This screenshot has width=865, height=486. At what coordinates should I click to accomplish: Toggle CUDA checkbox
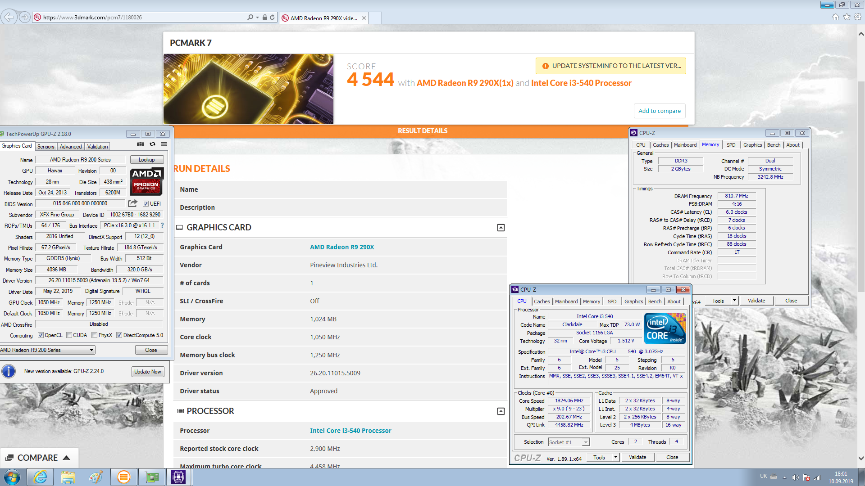(x=69, y=335)
